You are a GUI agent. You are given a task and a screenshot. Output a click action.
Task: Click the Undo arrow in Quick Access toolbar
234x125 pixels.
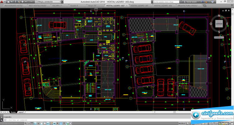click(x=26, y=2)
